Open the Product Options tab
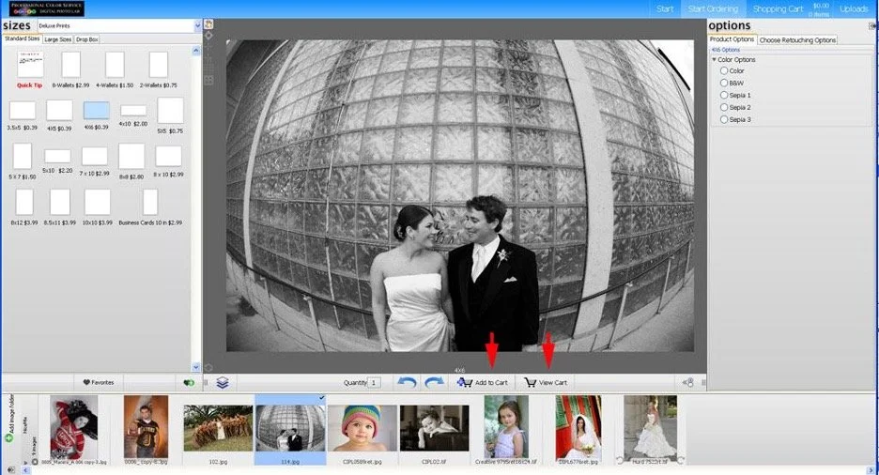This screenshot has height=475, width=879. point(732,39)
